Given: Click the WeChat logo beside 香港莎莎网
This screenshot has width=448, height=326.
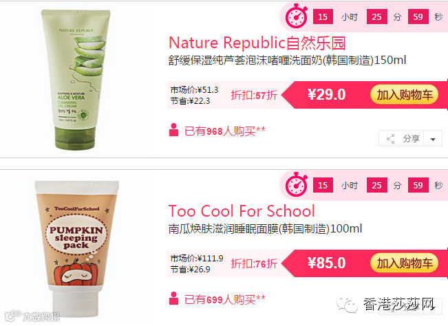Looking at the screenshot, I should pyautogui.click(x=347, y=305).
